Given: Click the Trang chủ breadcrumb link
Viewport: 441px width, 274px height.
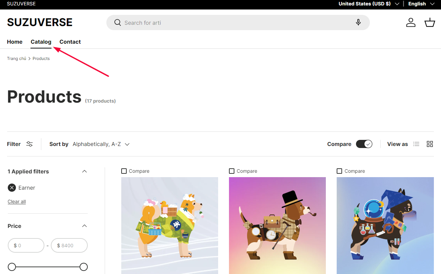Looking at the screenshot, I should pos(17,59).
